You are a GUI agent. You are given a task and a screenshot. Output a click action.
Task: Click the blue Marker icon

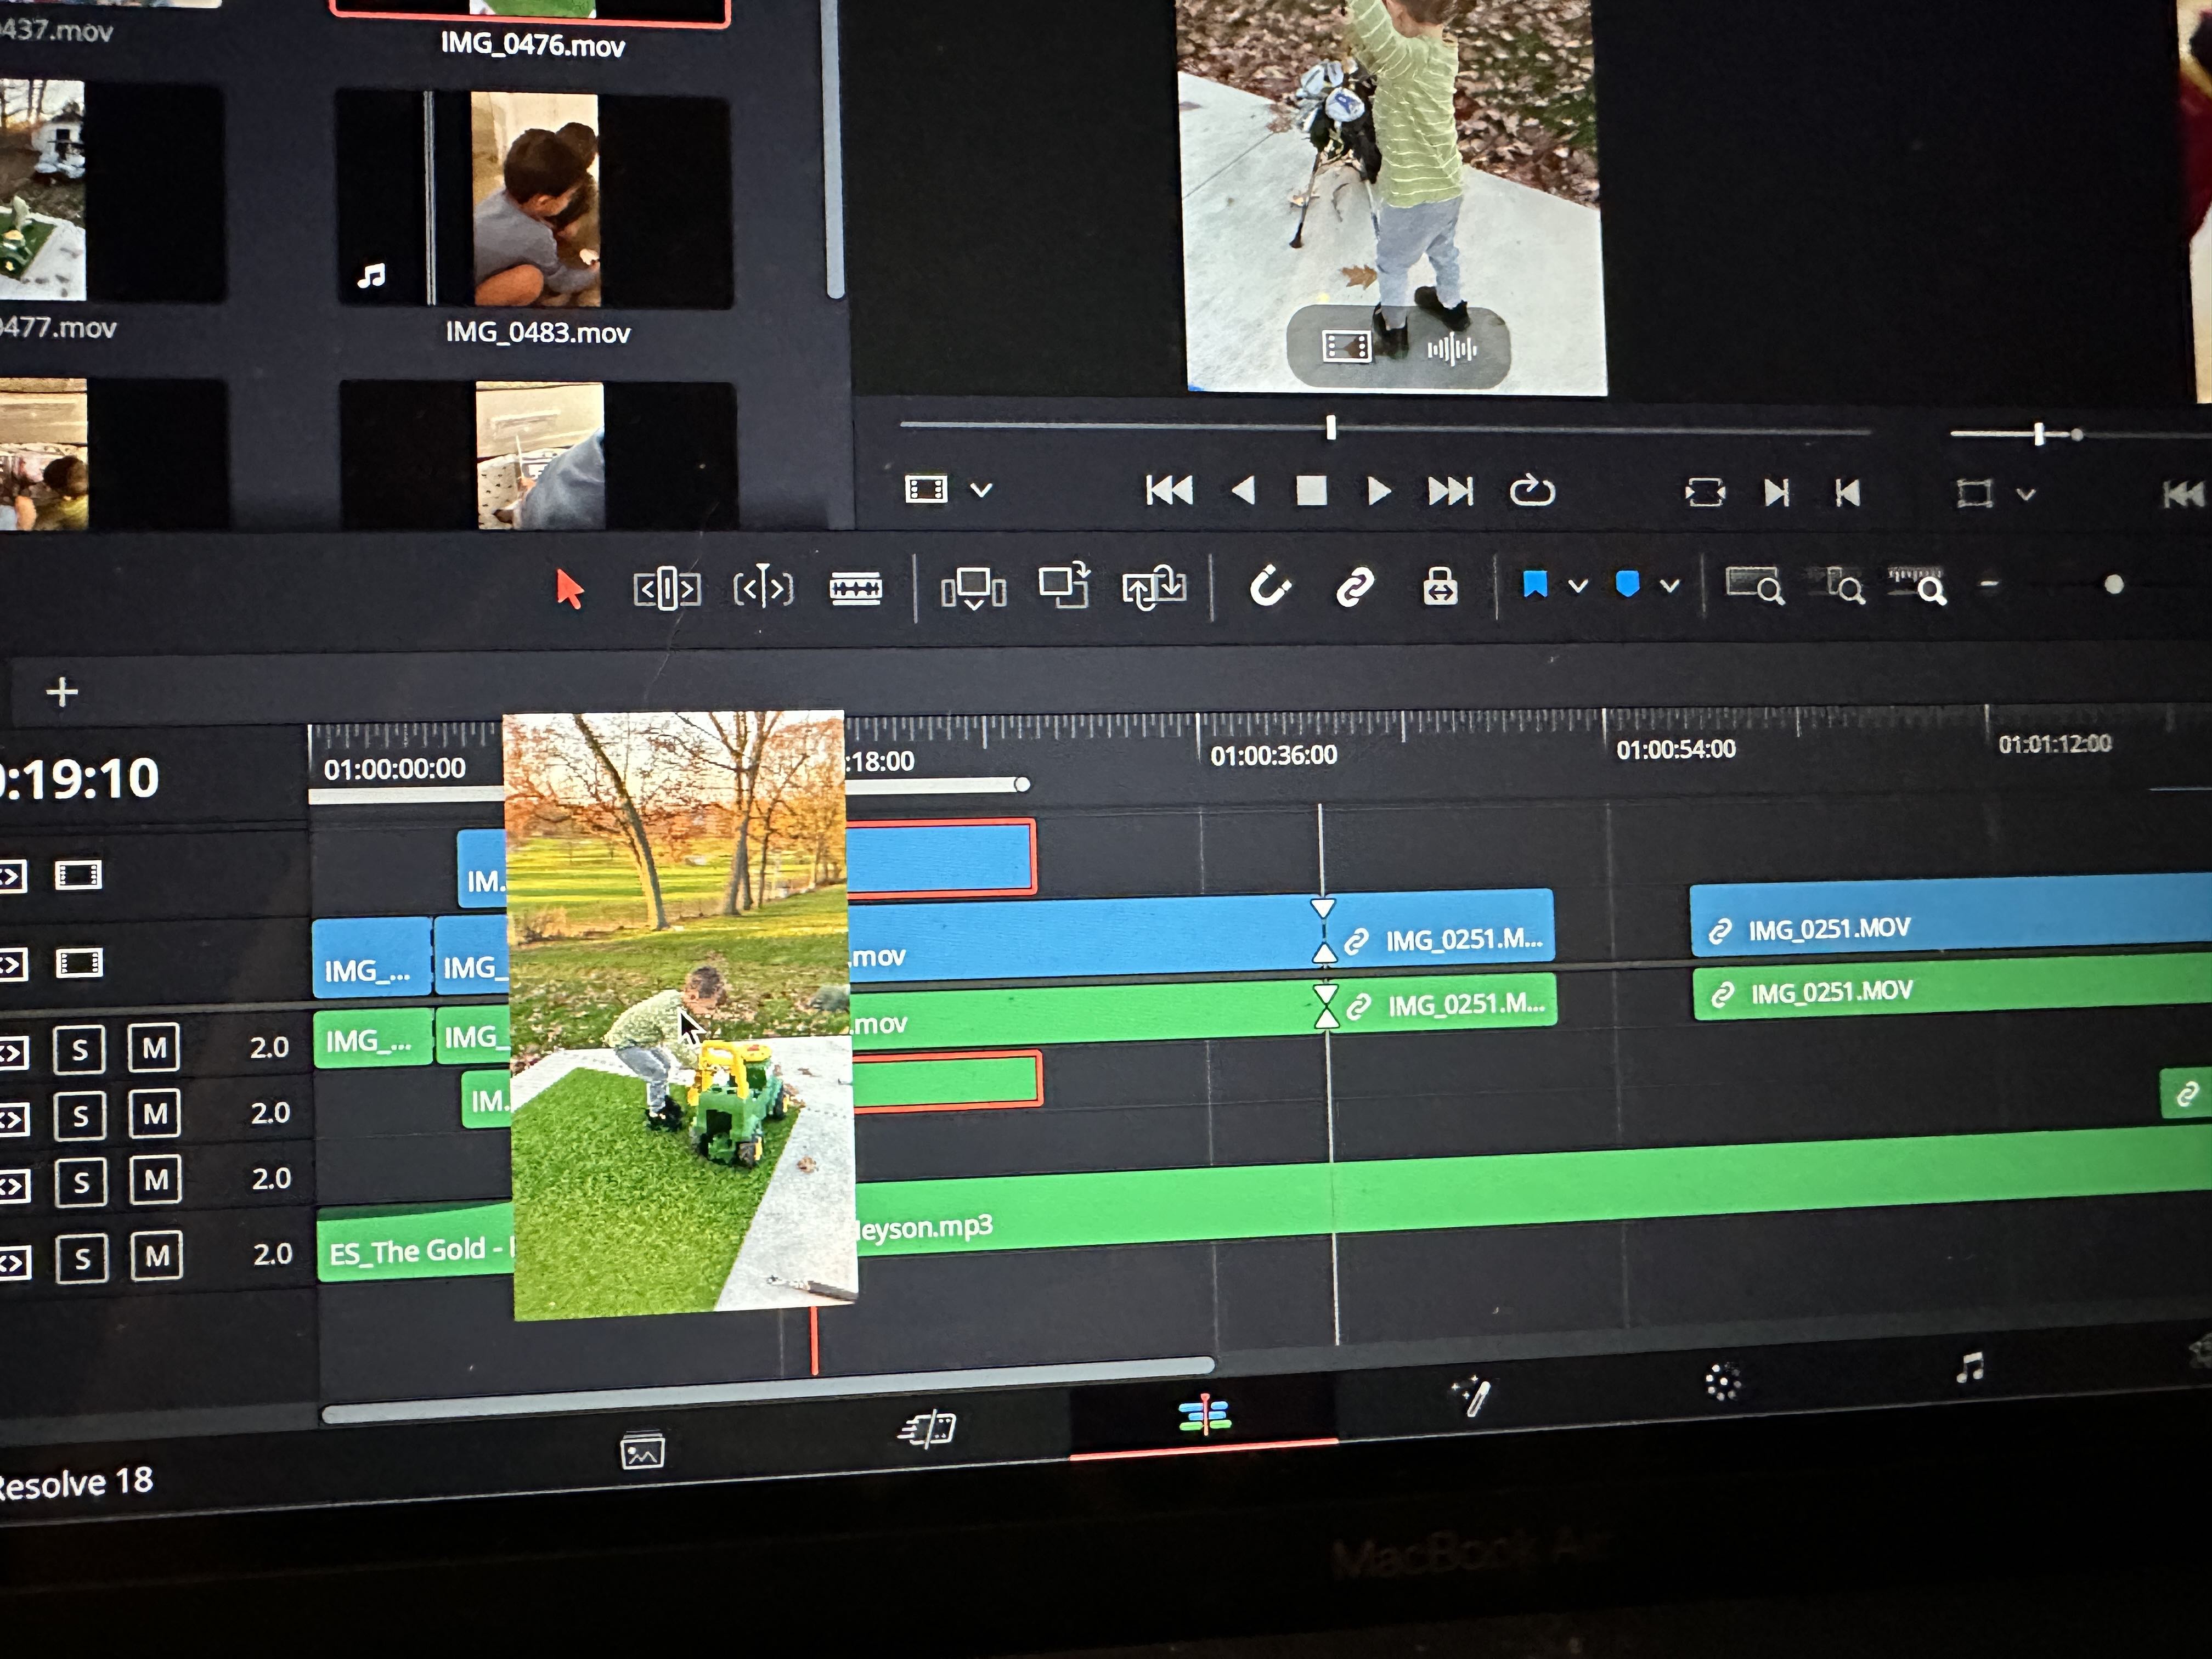(x=1628, y=584)
